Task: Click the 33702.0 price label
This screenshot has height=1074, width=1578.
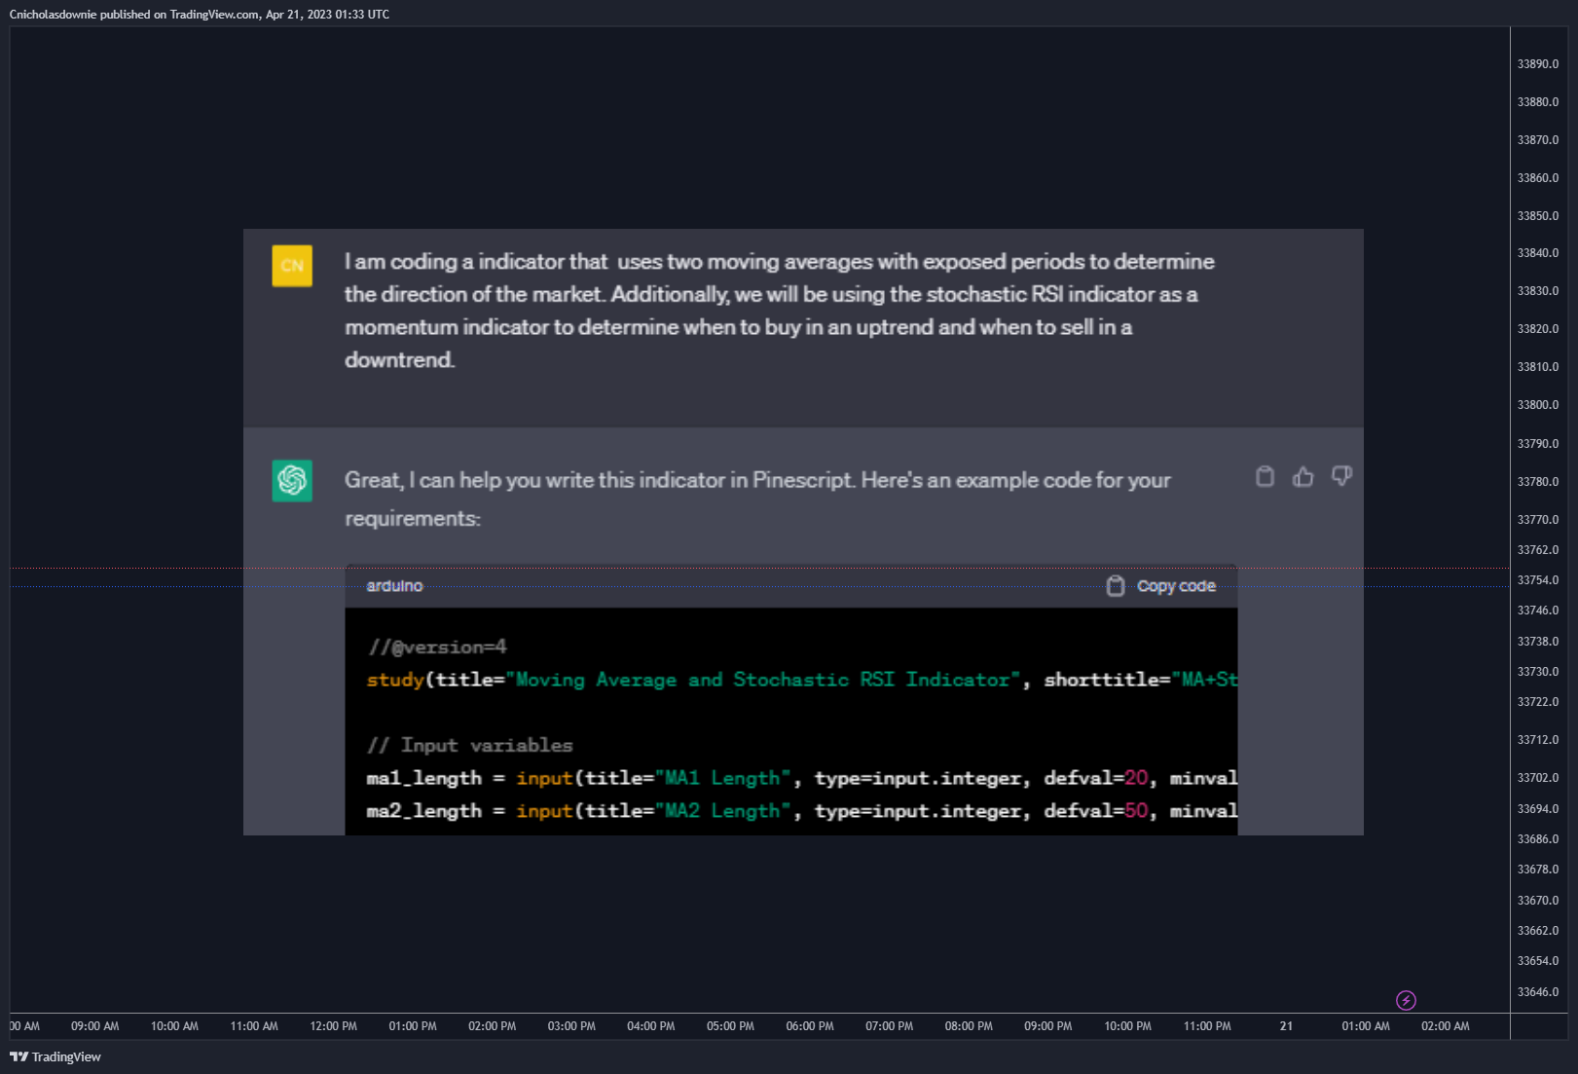Action: (x=1538, y=778)
